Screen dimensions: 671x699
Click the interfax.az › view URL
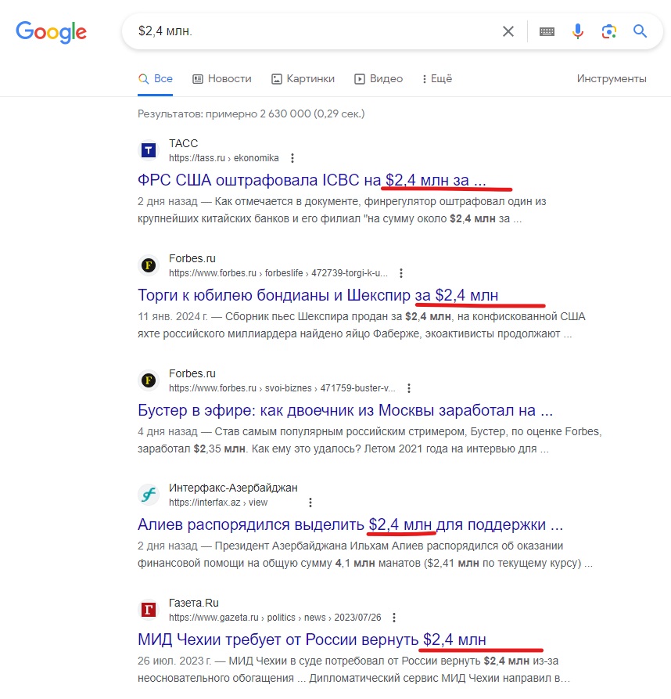point(218,503)
